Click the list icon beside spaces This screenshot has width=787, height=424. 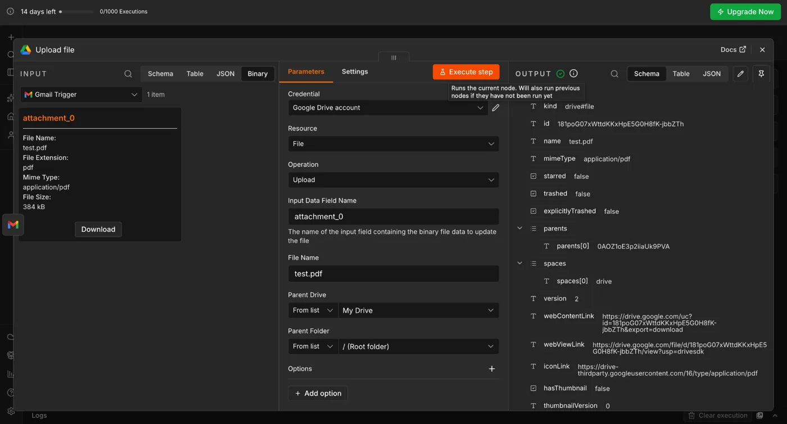pyautogui.click(x=533, y=263)
